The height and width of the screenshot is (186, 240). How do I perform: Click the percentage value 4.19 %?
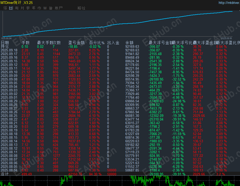click(x=94, y=156)
